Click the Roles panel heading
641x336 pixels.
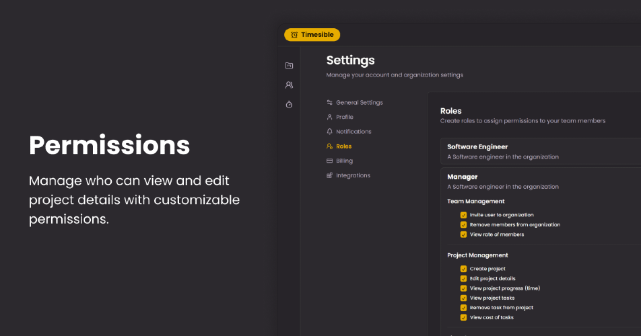(451, 111)
